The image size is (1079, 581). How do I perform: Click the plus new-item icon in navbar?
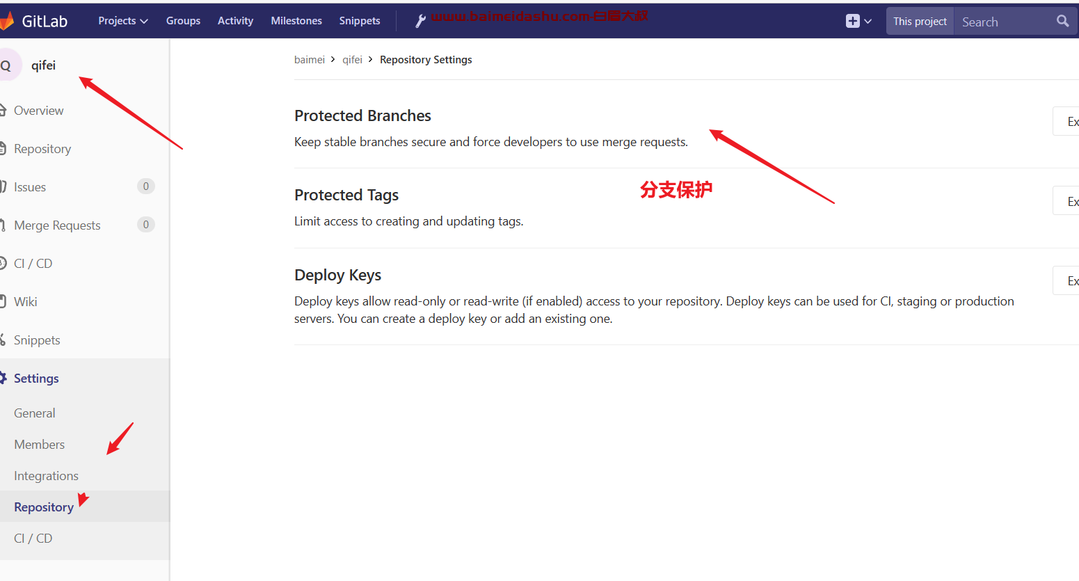[x=853, y=21]
